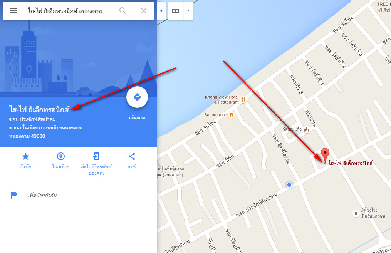Select the วัดสระแก้ว temple marker

[307, 129]
